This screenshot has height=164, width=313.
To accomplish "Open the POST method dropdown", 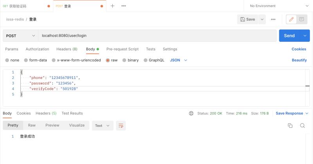I will click(20, 36).
